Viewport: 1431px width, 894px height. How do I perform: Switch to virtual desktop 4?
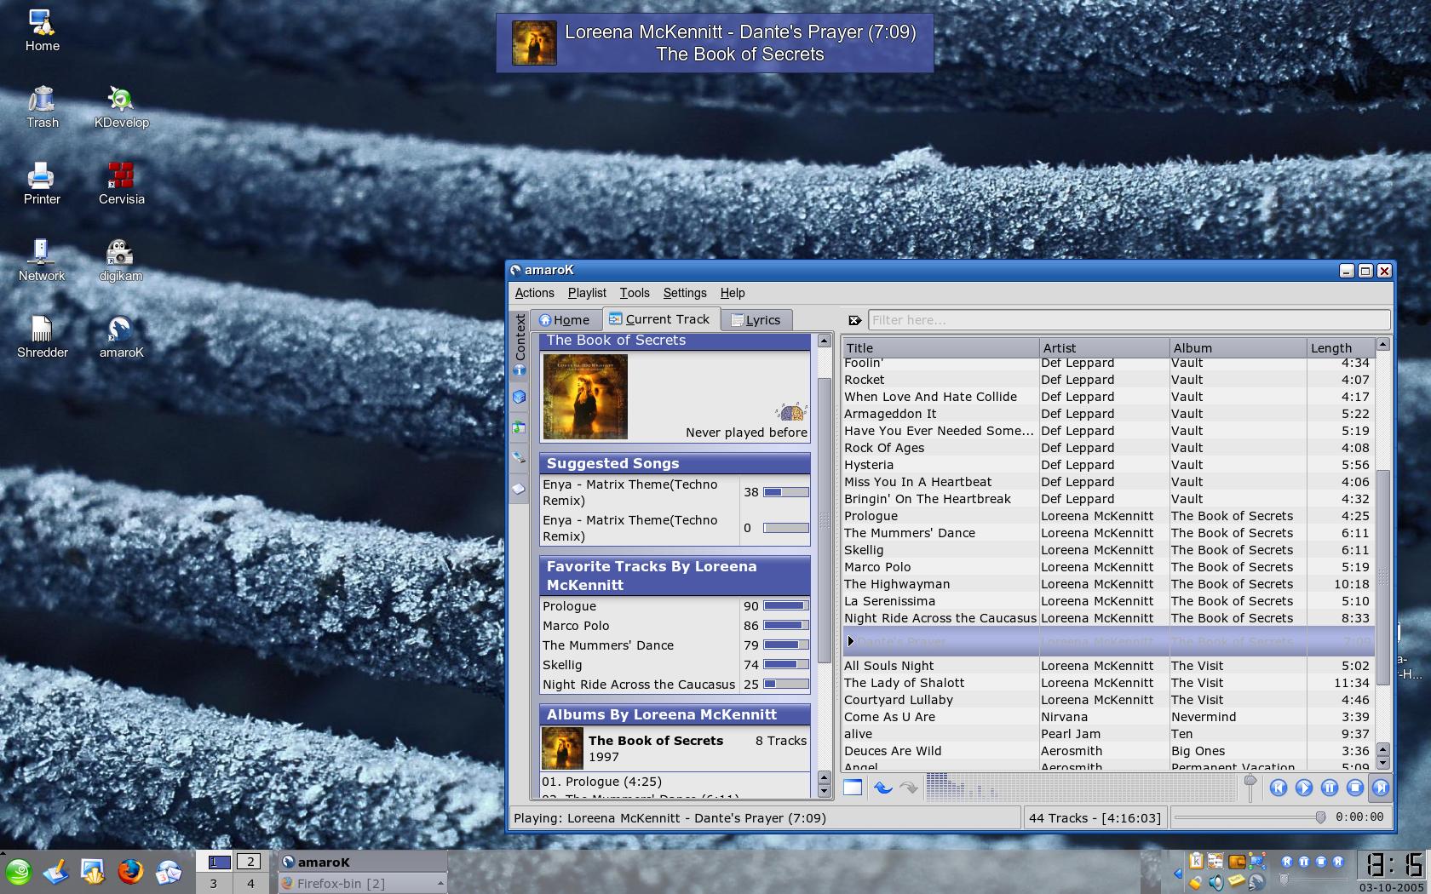click(249, 884)
